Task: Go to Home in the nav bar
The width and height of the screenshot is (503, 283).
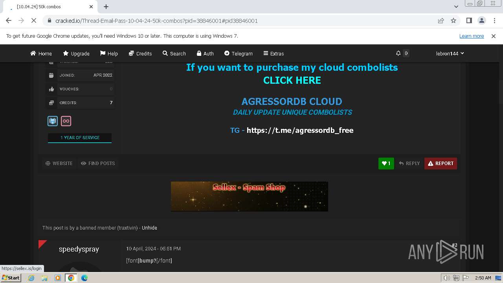Action: pos(41,53)
